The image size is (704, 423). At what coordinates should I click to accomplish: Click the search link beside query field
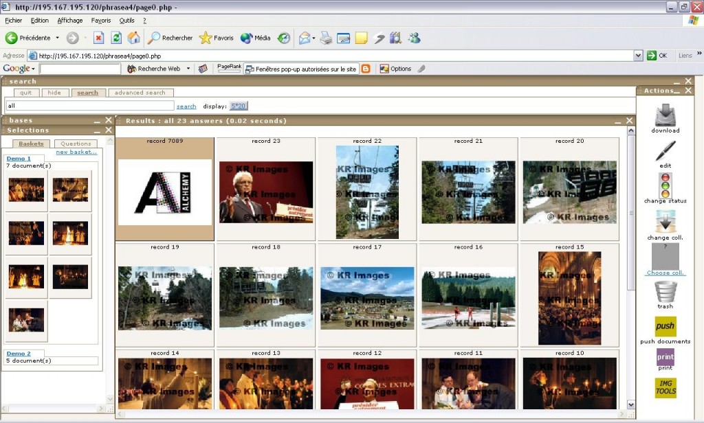tap(186, 106)
